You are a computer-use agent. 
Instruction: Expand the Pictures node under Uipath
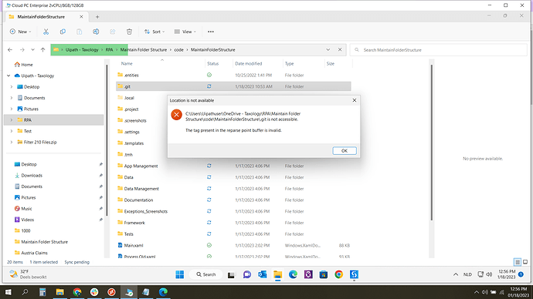tap(12, 109)
